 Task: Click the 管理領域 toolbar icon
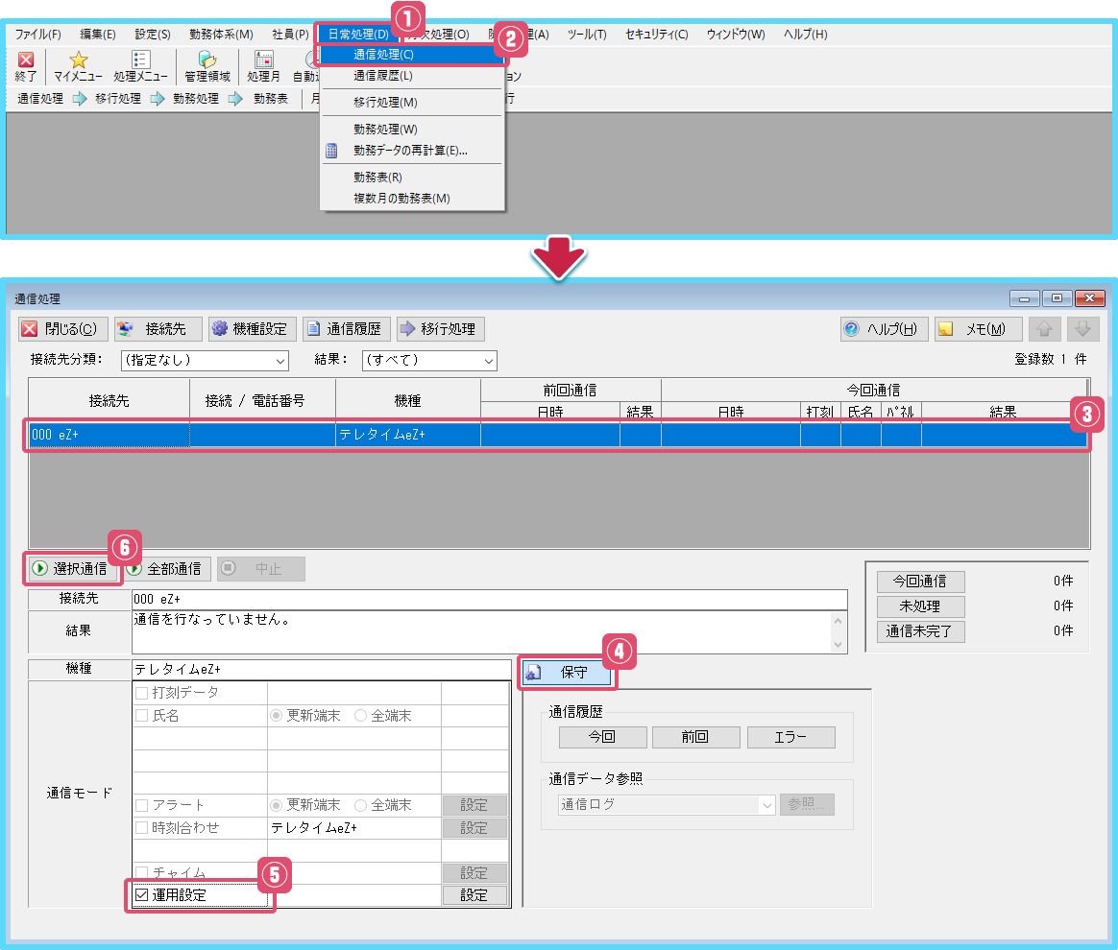pos(207,66)
